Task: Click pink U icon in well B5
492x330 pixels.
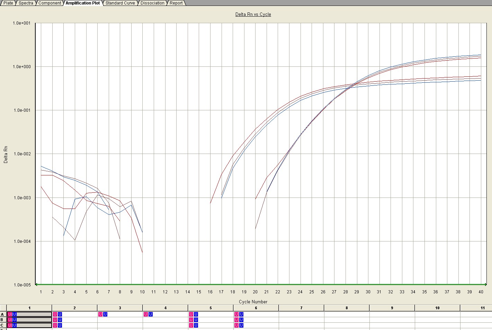Action: 191,320
